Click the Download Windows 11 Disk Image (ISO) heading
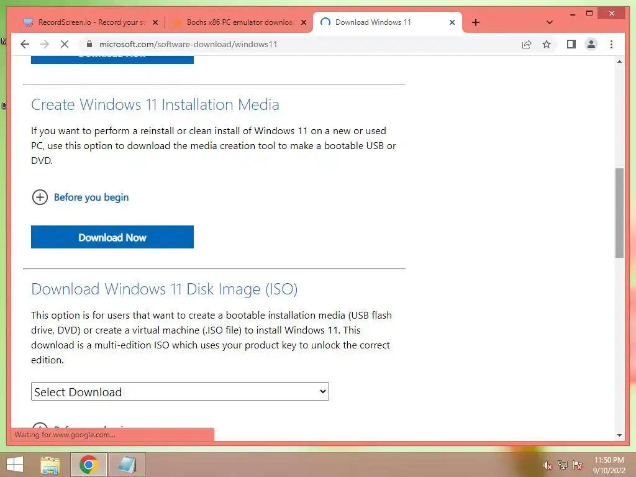The width and height of the screenshot is (636, 477). [x=164, y=289]
